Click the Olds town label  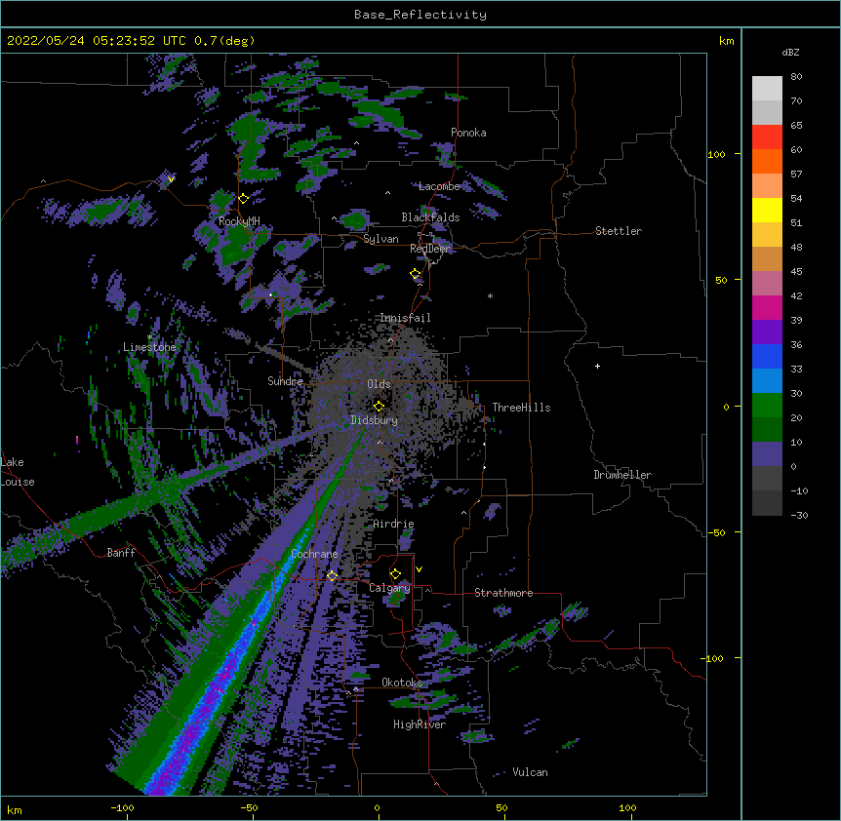tap(379, 384)
